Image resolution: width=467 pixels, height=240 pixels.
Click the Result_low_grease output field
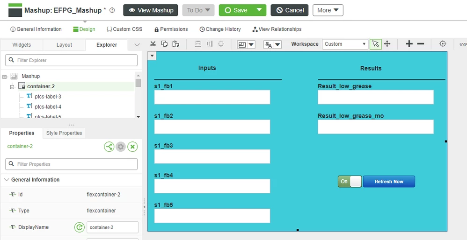click(376, 97)
